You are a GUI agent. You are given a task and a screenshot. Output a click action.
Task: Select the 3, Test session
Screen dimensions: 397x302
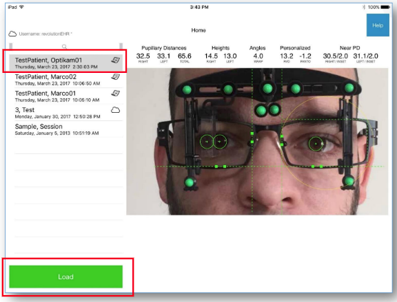pos(66,113)
